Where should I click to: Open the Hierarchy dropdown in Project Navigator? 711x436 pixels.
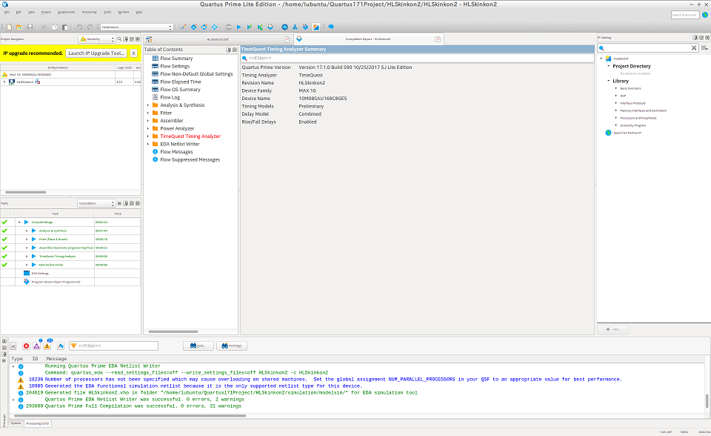pos(97,39)
